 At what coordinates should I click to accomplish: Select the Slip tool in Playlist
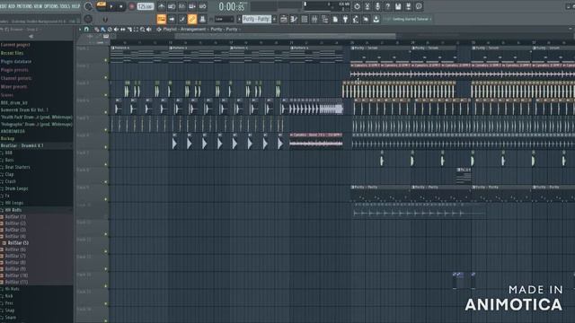point(123,30)
